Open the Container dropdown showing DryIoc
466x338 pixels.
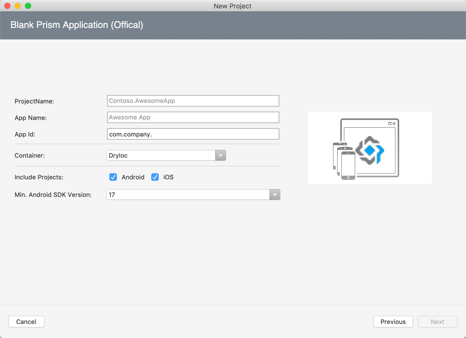(x=166, y=156)
